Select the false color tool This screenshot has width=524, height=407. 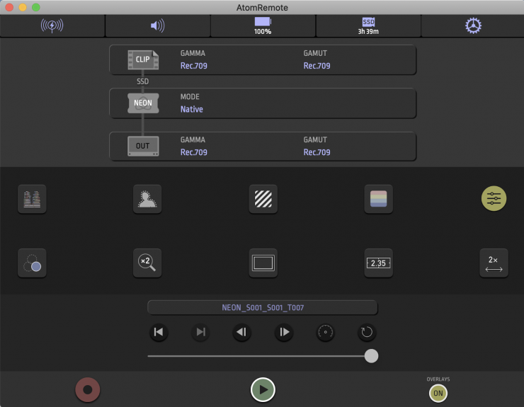click(378, 199)
